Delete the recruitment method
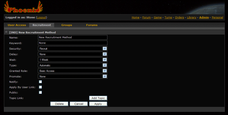This screenshot has height=115, width=228. click(59, 104)
